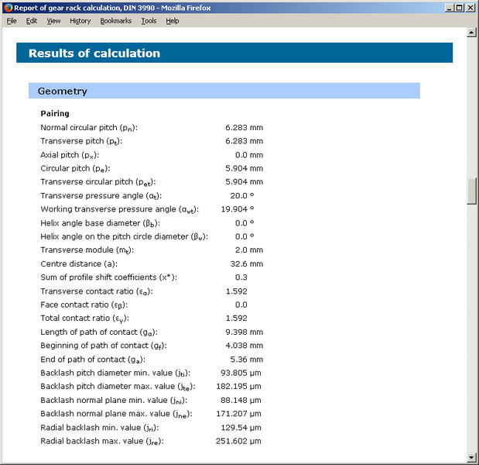Screen dimensions: 479x465
Task: Click the vertical scrollbar thumb
Action: coord(471,191)
